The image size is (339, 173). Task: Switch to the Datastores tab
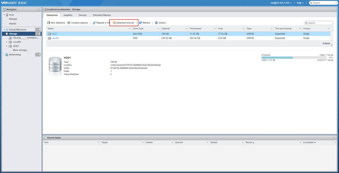(52, 15)
